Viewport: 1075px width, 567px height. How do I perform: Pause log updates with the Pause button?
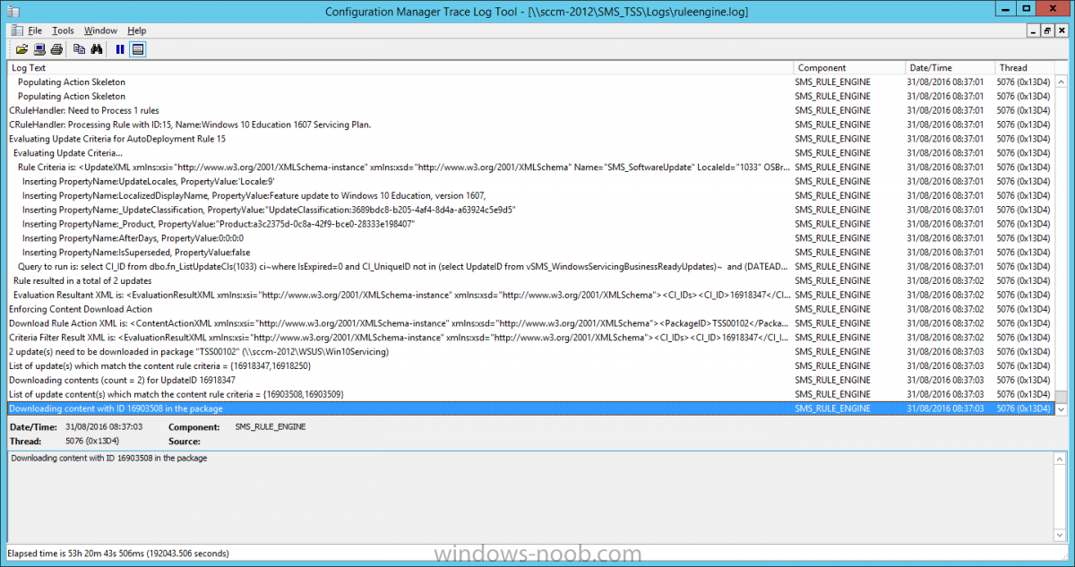click(120, 49)
